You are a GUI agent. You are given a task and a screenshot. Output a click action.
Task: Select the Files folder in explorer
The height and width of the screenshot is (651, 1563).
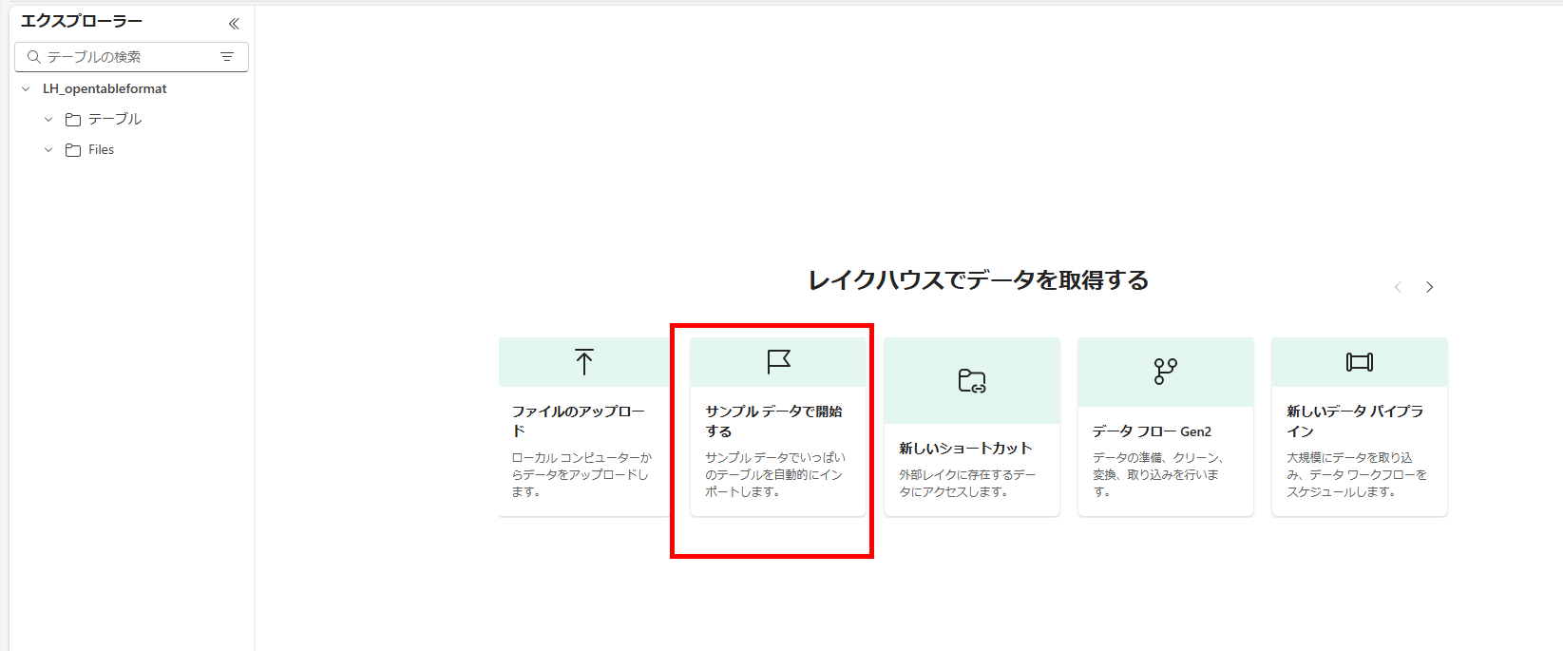click(x=101, y=149)
